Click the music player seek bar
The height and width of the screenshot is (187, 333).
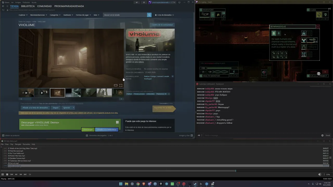pos(166,171)
